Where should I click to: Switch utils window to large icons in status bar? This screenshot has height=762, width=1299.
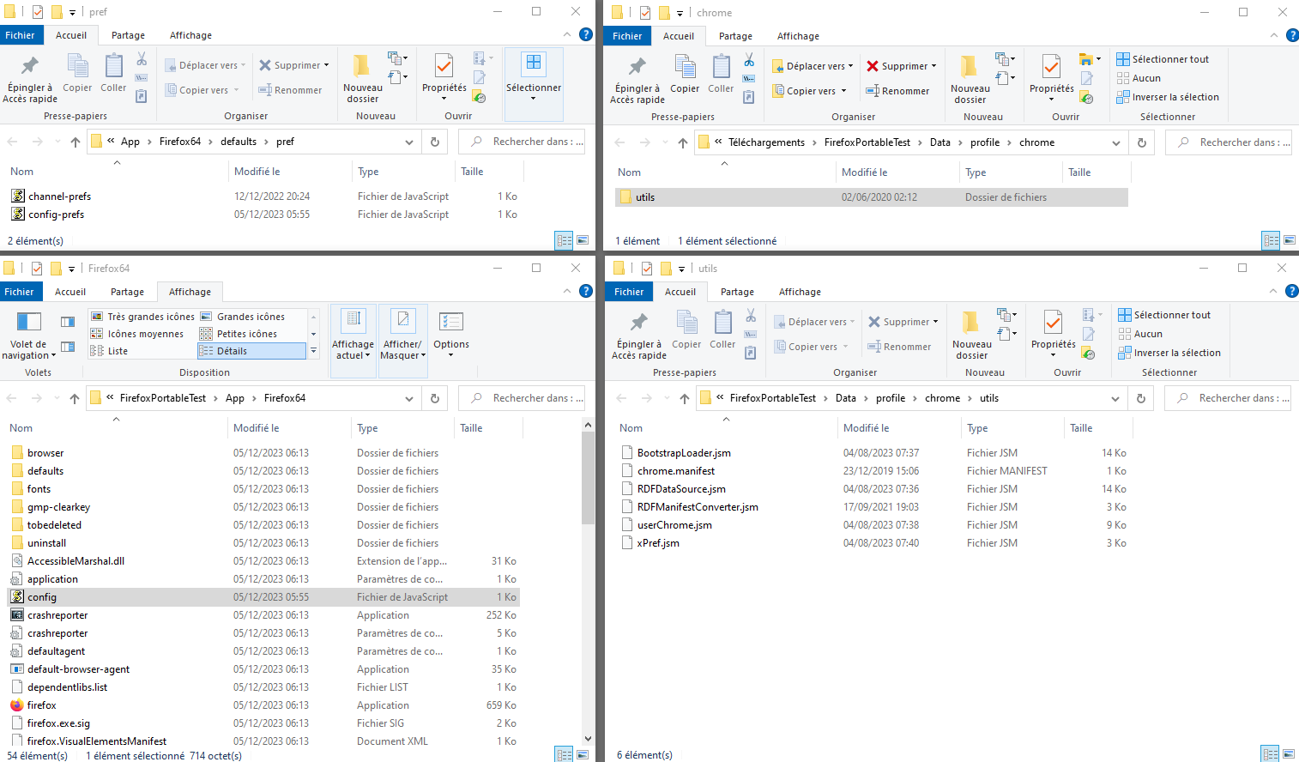(1290, 753)
